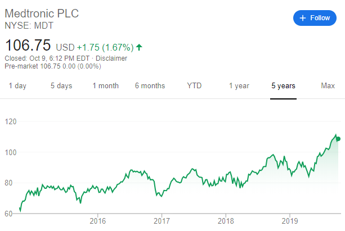The image size is (345, 231).
Task: Click the green up-arrow price change icon
Action: (139, 47)
